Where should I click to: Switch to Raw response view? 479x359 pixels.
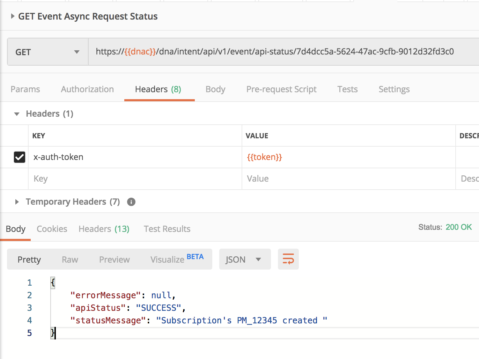click(x=69, y=259)
